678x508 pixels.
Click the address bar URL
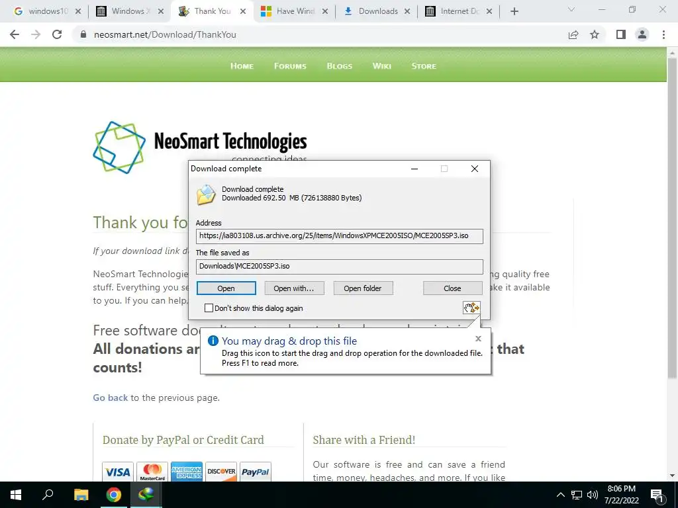pos(165,34)
